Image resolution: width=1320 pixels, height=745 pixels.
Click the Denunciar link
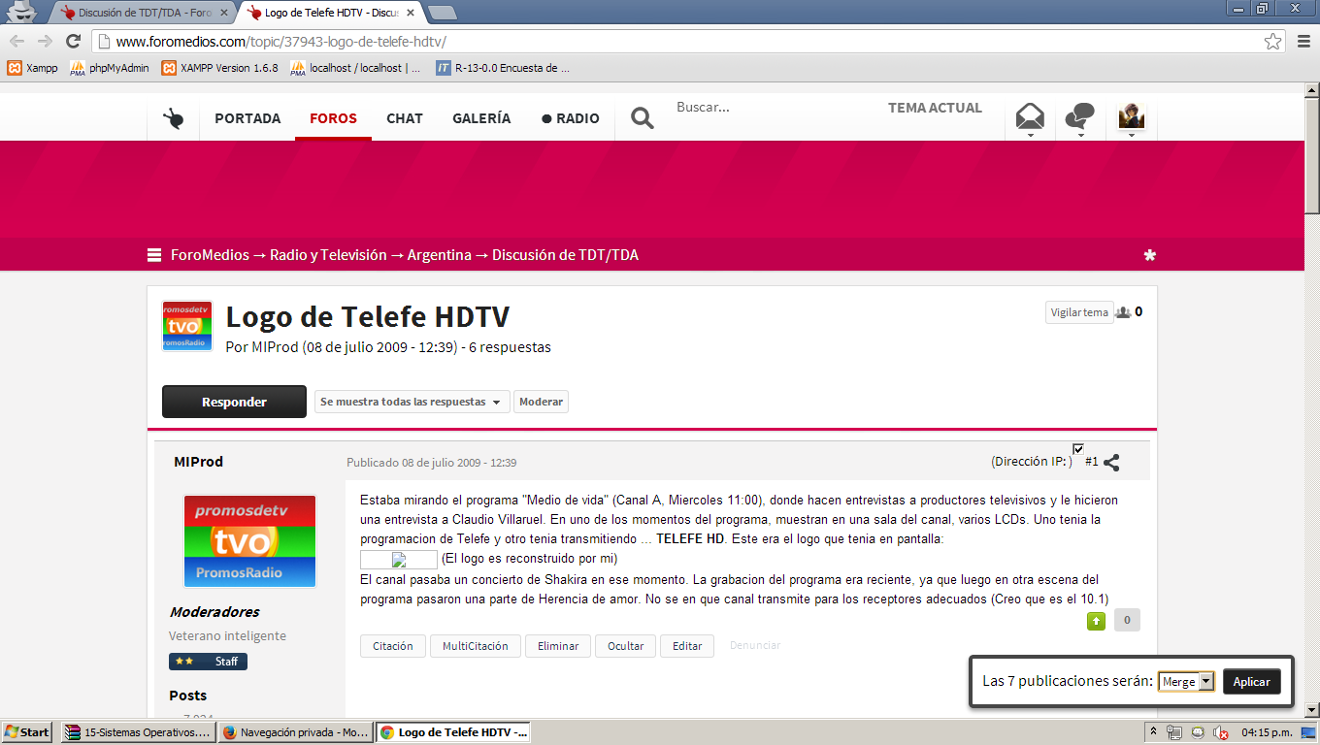[x=755, y=645]
